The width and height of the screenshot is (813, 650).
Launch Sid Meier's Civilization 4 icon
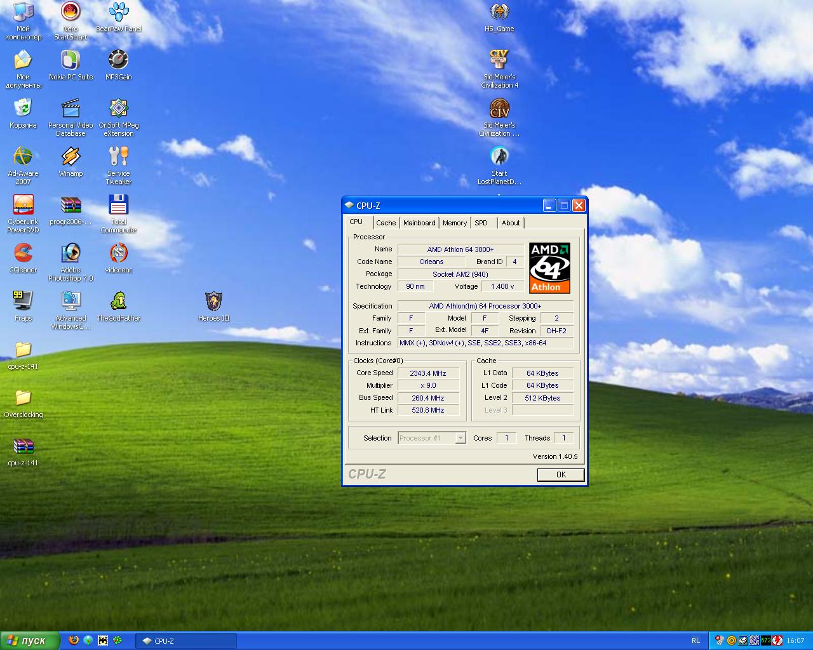point(499,69)
